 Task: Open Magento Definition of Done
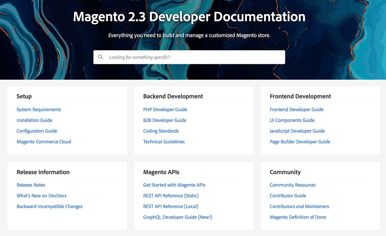tap(298, 217)
